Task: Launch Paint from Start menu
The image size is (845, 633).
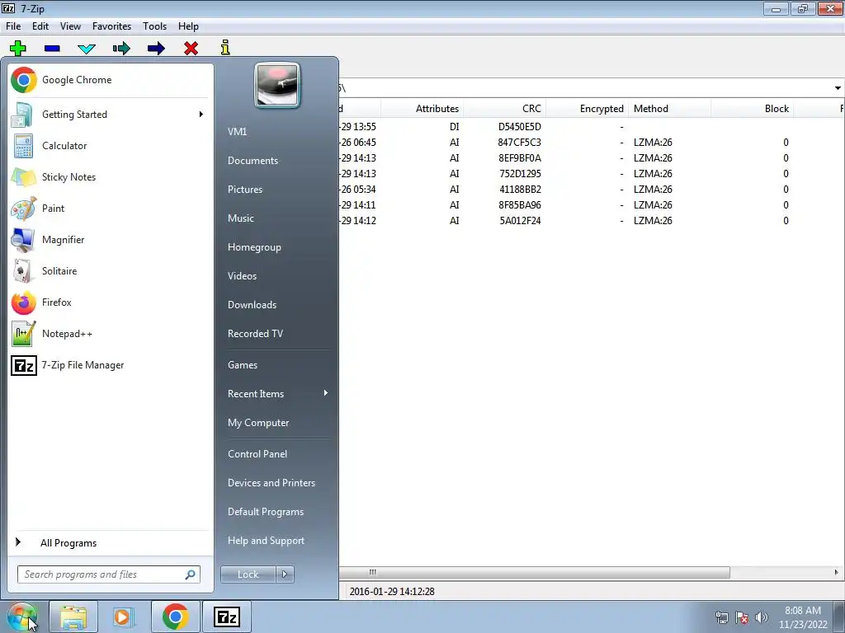Action: [x=110, y=209]
